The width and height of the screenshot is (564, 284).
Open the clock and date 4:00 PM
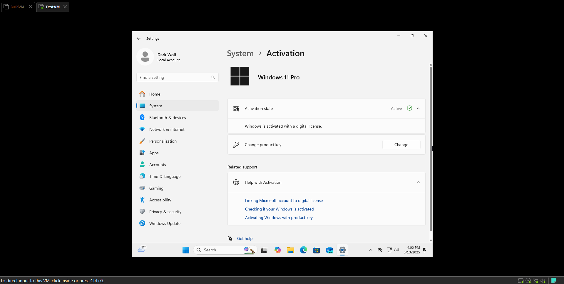pos(412,250)
